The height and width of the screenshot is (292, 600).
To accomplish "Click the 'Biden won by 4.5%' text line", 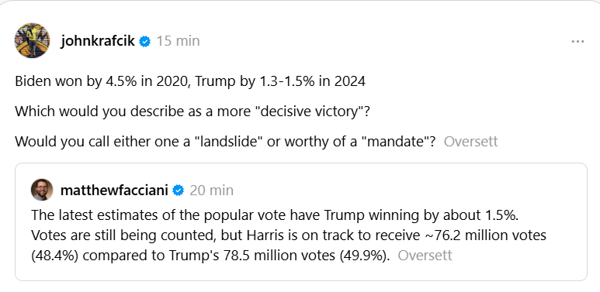I will point(190,81).
